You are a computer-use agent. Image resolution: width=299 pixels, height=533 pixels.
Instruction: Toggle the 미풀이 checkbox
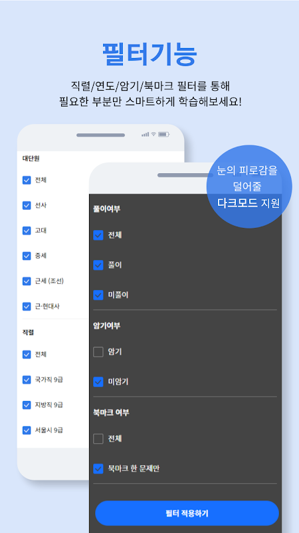98,295
